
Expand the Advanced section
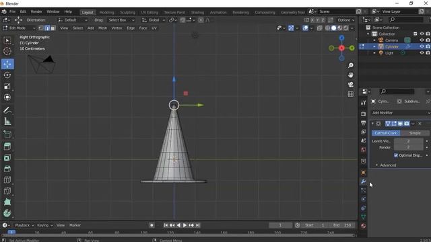click(x=386, y=165)
